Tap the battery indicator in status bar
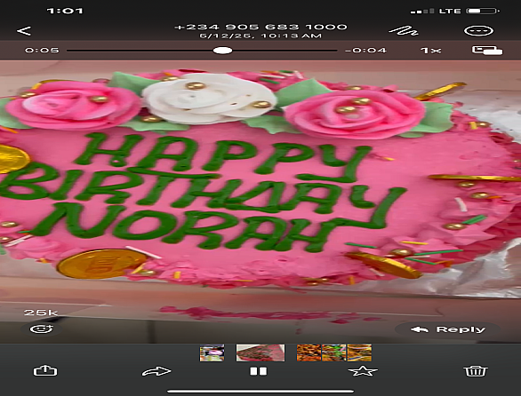This screenshot has height=396, width=521. [483, 11]
